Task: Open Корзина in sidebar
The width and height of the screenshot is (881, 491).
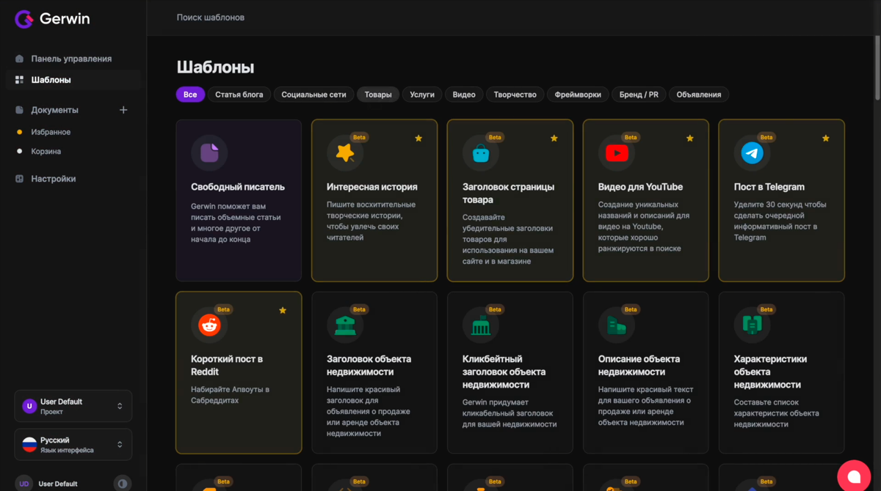Action: [x=46, y=151]
